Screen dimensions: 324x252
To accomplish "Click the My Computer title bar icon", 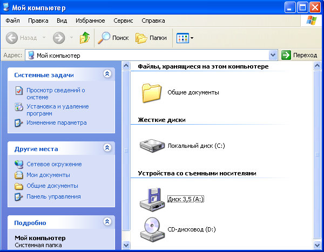I will coord(6,7).
